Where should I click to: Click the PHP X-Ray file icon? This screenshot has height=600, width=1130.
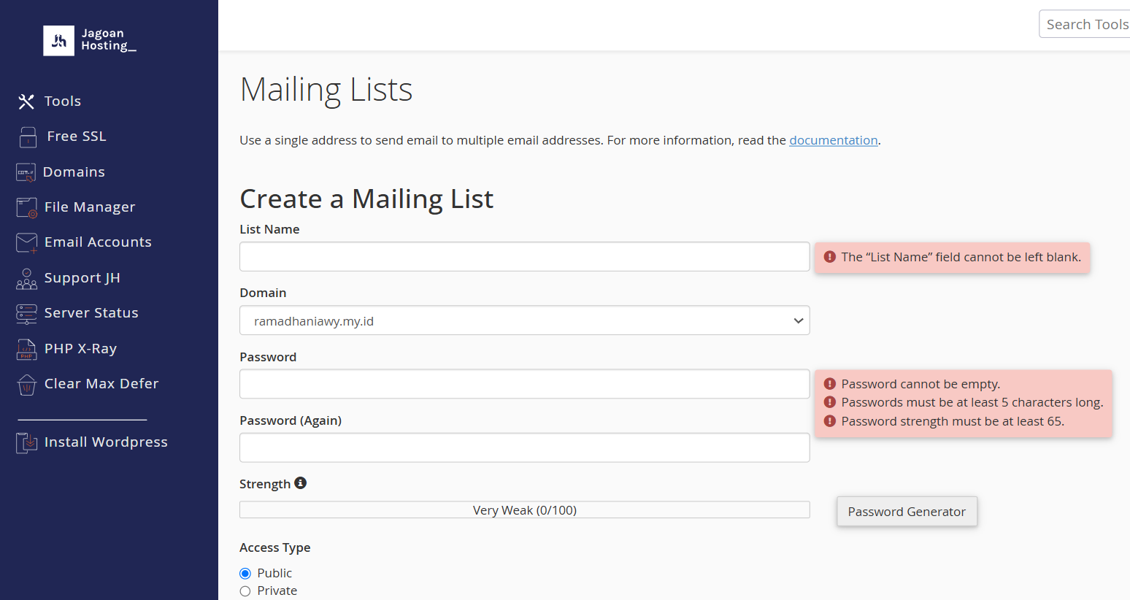click(x=26, y=349)
